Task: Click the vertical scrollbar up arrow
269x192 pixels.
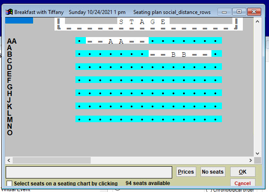Action: (257, 22)
